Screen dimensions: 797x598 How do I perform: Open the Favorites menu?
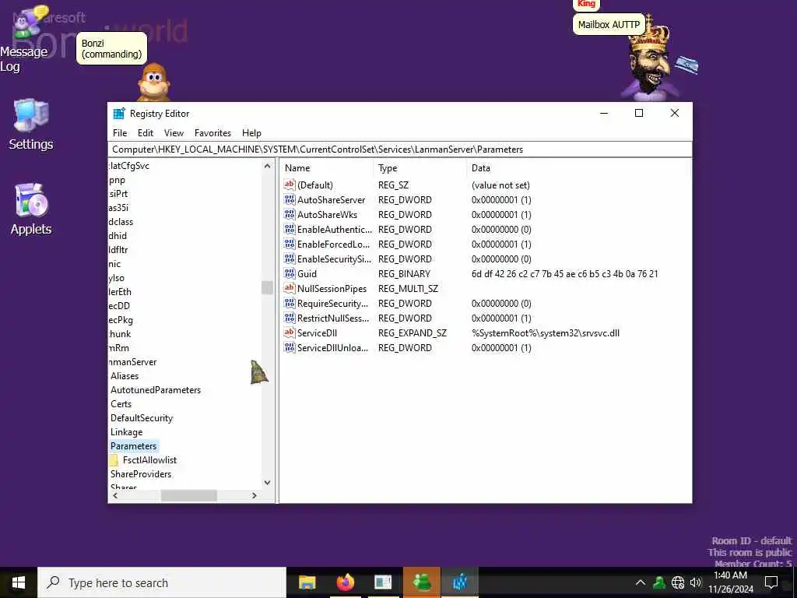pos(212,132)
